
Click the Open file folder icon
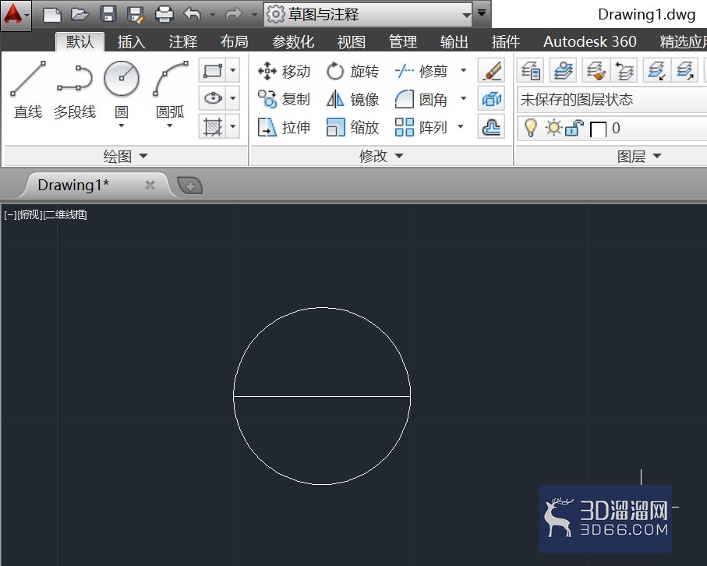80,15
